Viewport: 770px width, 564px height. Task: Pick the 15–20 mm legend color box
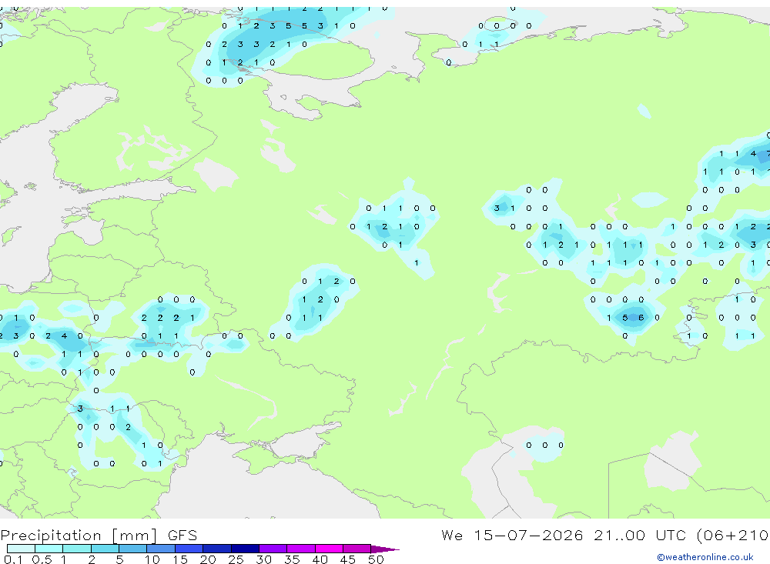[189, 549]
